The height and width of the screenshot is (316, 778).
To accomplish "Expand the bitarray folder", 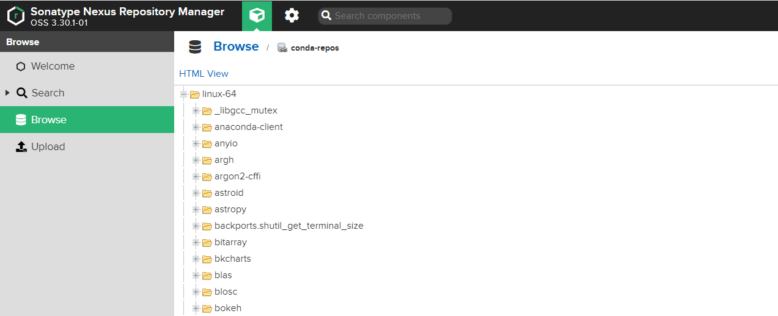I will (x=196, y=242).
